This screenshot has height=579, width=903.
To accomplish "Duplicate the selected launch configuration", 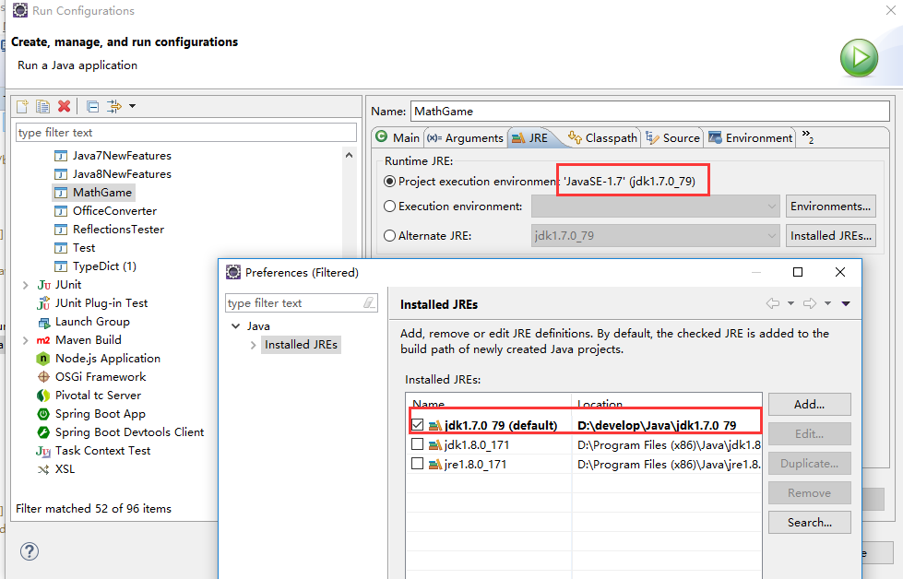I will click(42, 106).
